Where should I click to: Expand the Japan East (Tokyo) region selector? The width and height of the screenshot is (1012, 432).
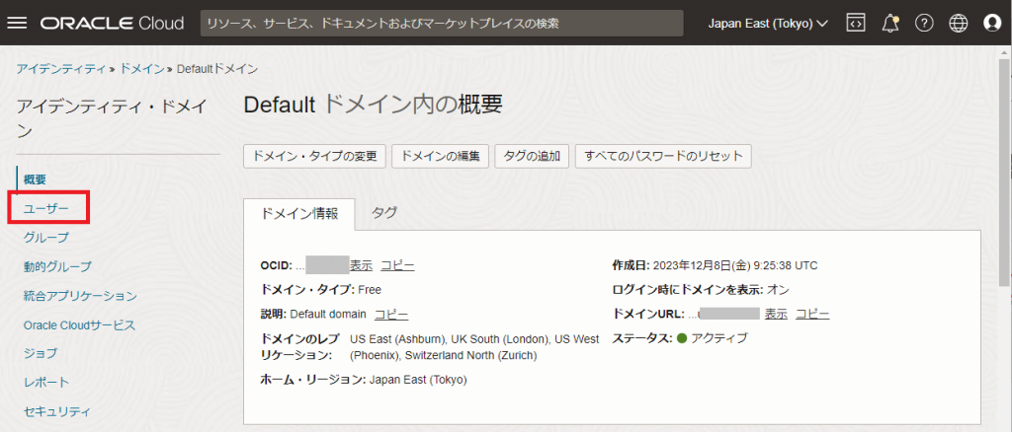(768, 24)
